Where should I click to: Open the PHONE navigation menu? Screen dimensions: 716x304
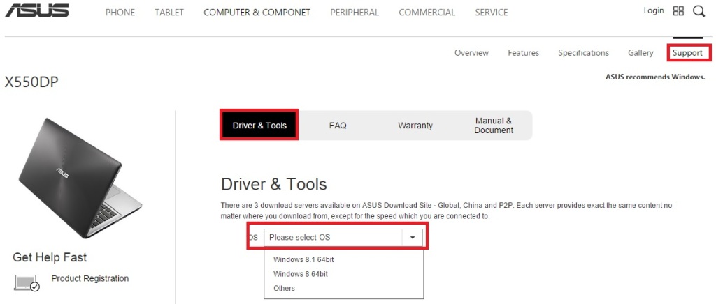[120, 13]
